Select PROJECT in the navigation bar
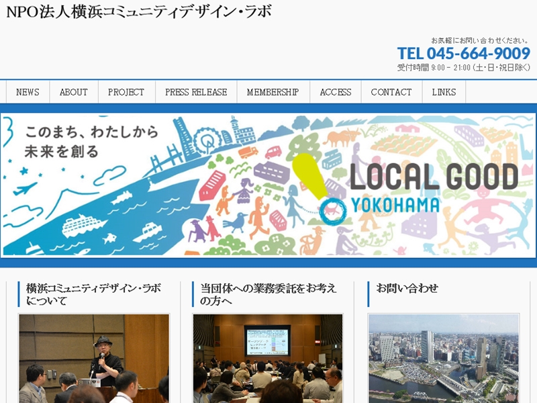 (x=126, y=92)
